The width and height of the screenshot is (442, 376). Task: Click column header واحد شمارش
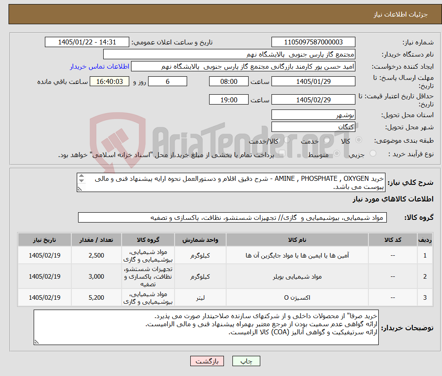200,240
